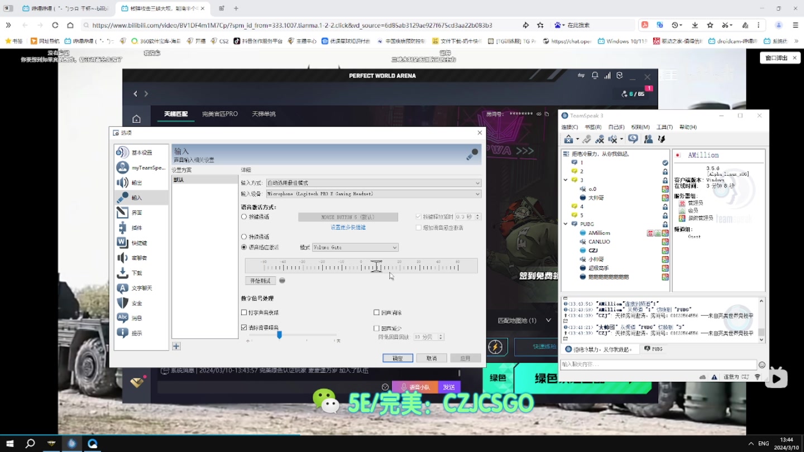
Task: Click 开始测试 begin test button
Action: (260, 281)
